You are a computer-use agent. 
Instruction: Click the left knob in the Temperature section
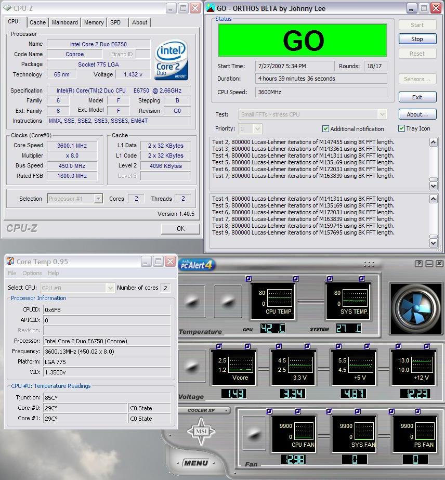192,302
